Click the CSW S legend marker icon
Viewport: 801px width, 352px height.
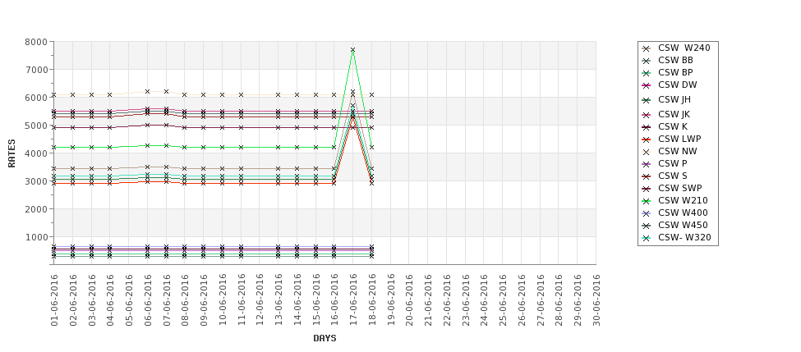[x=647, y=176]
